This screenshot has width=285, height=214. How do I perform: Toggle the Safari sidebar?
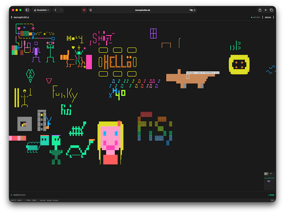pyautogui.click(x=27, y=10)
